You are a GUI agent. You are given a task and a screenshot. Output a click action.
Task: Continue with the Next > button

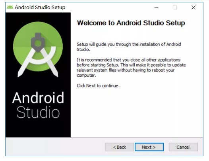coord(149,147)
